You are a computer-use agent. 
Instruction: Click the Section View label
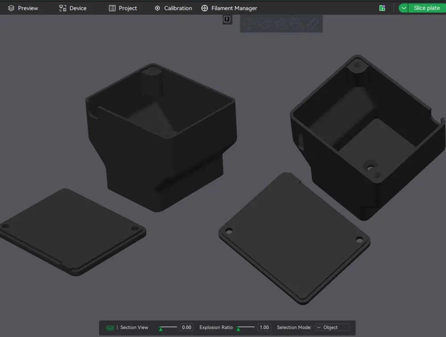pyautogui.click(x=134, y=327)
